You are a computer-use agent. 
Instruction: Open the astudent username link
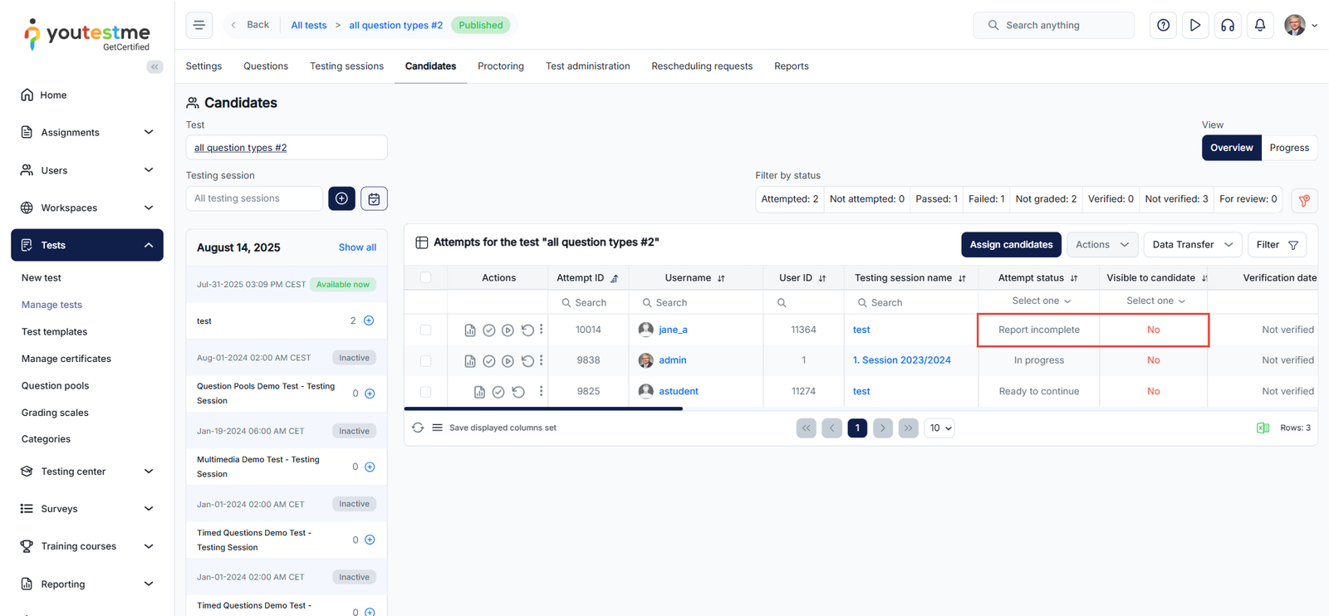[x=678, y=391]
